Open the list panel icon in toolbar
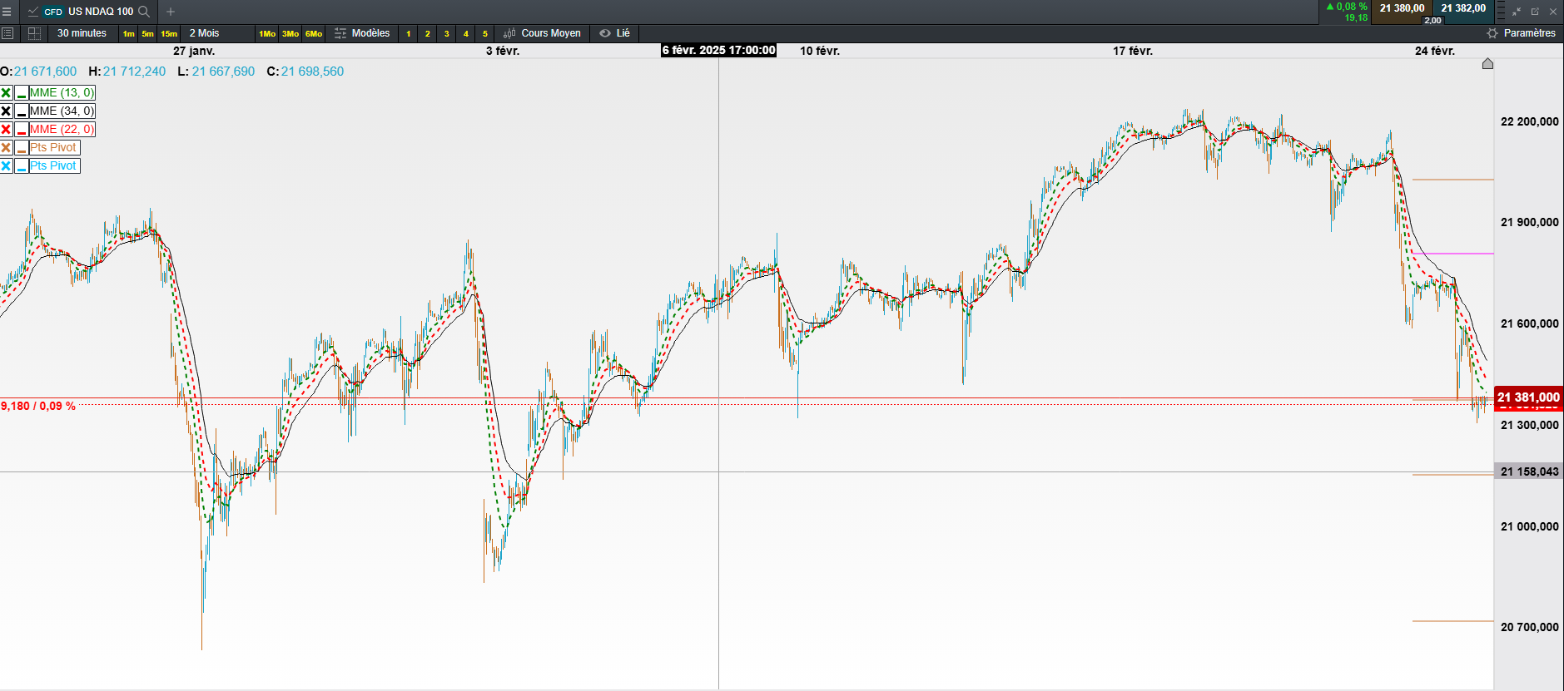1564x691 pixels. (x=7, y=33)
